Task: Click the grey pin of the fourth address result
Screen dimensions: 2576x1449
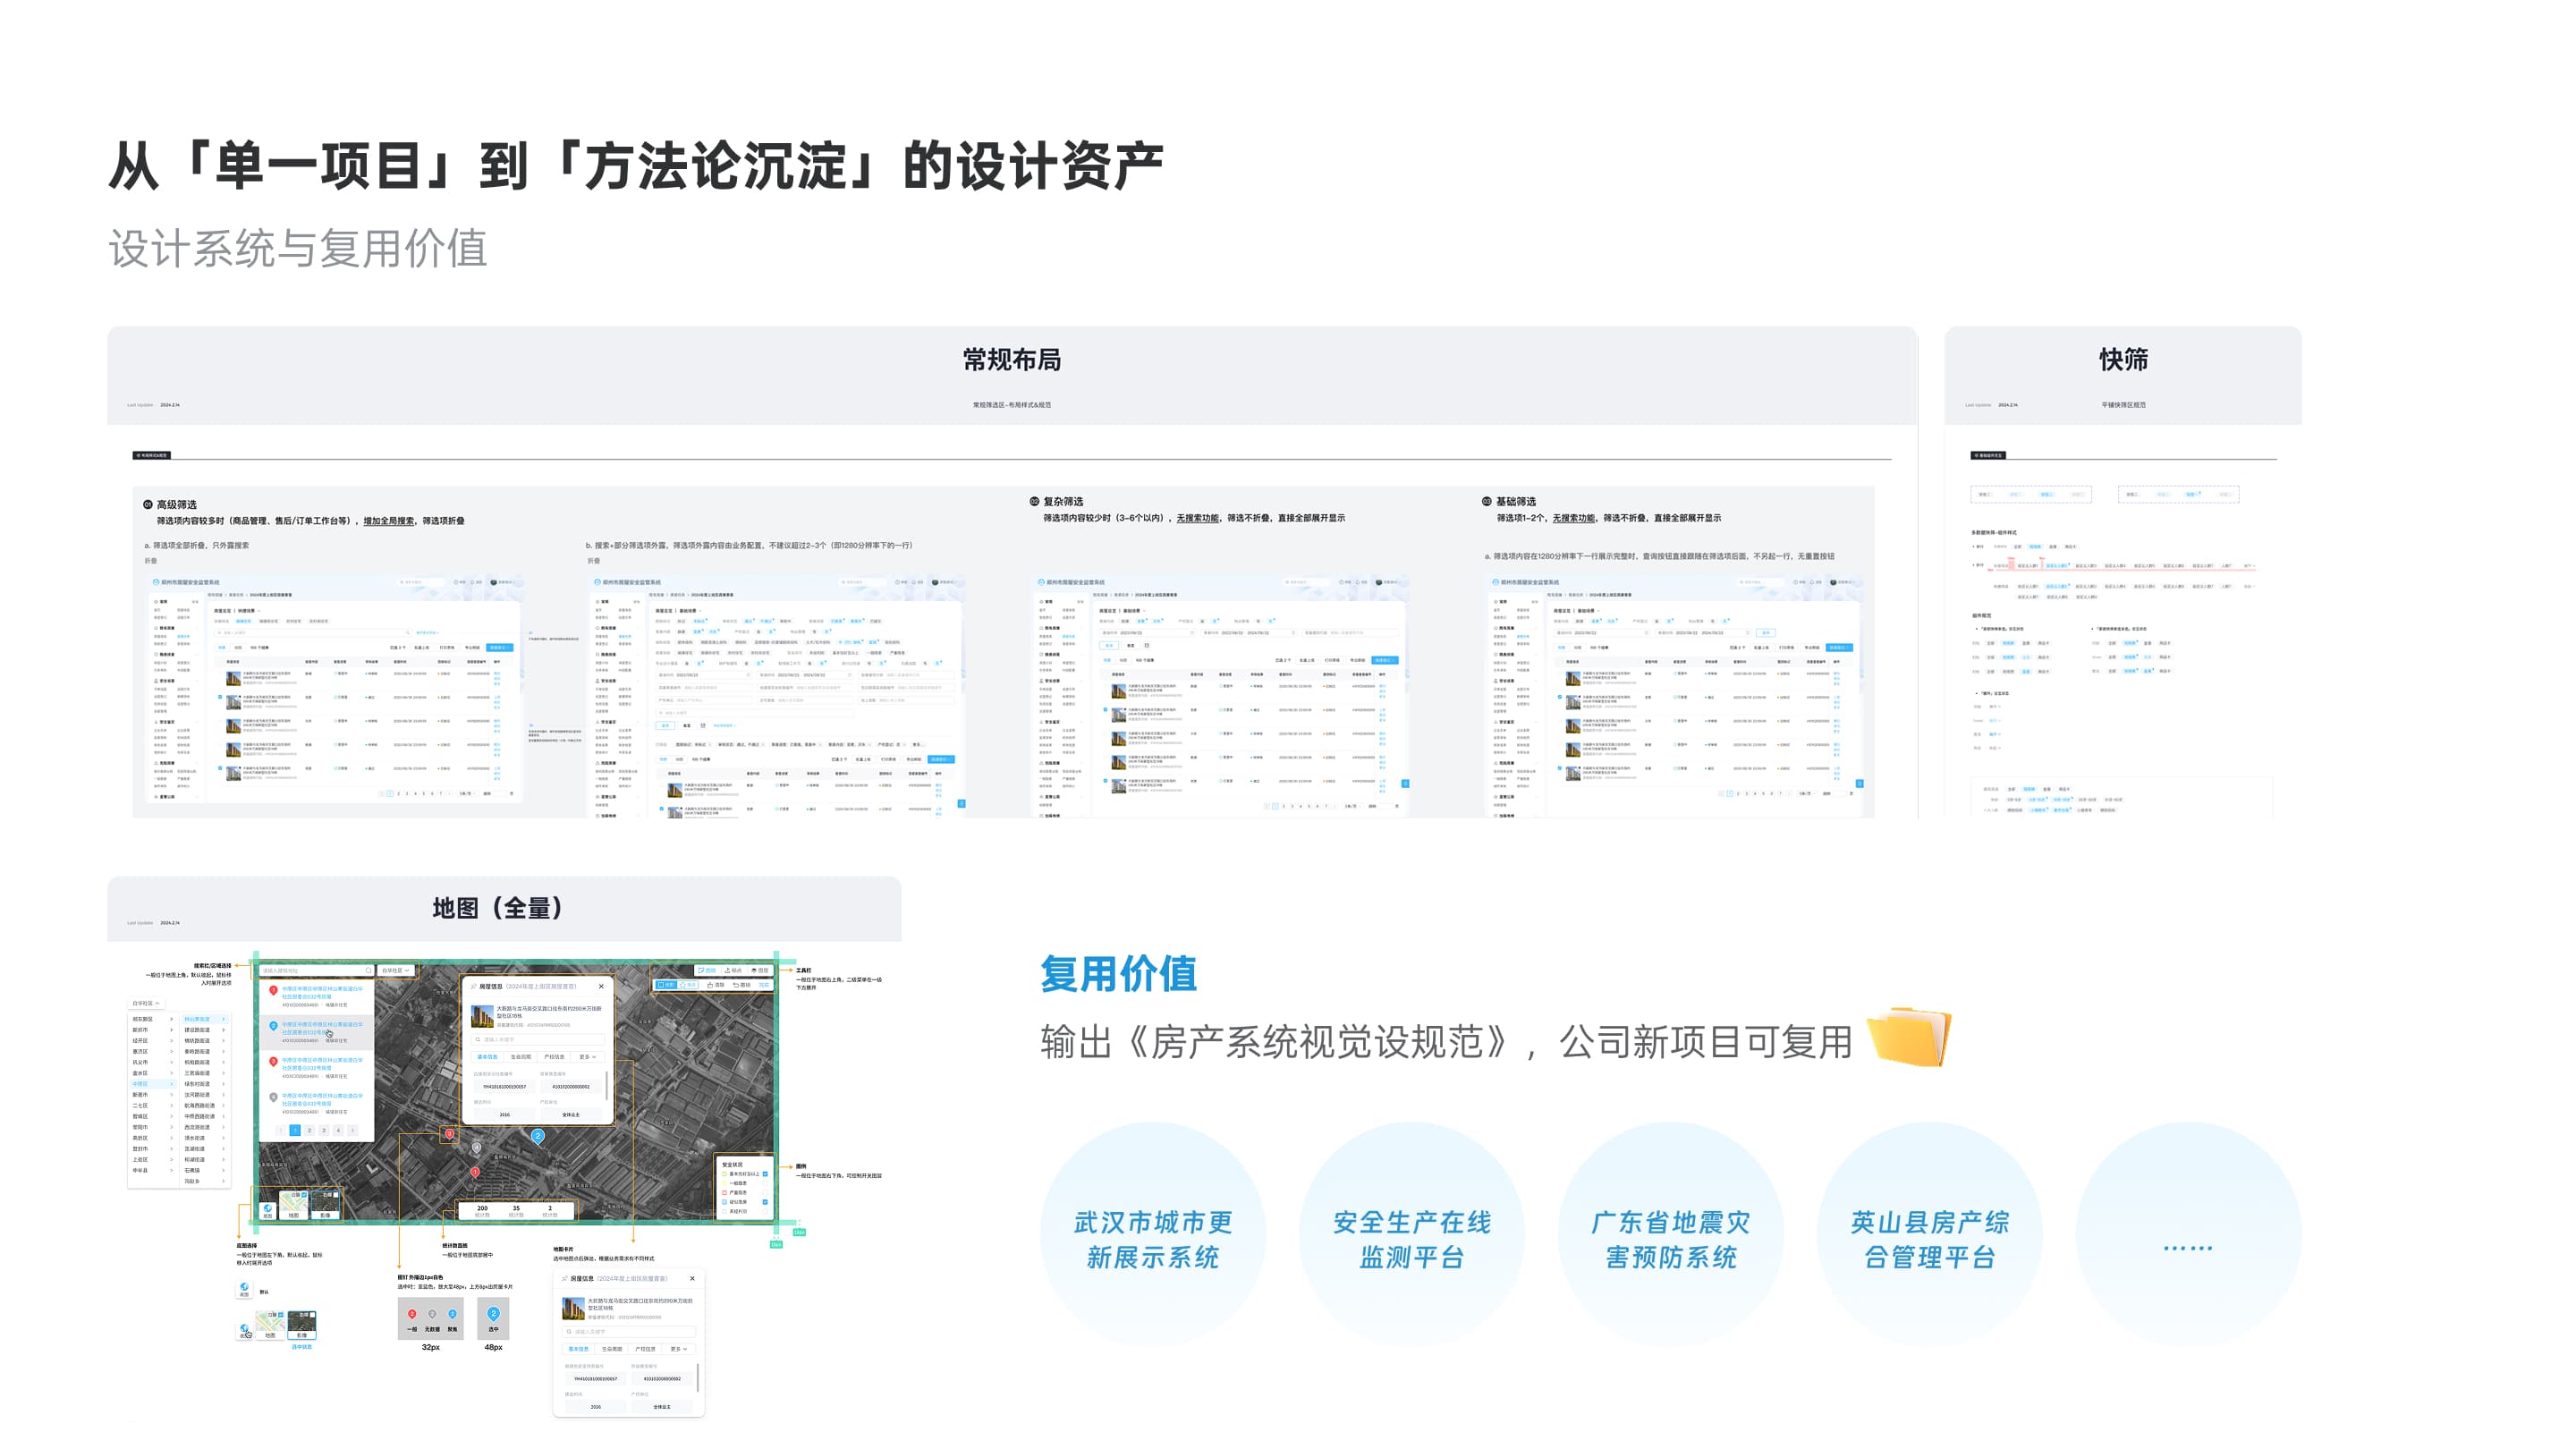Action: click(x=273, y=1097)
